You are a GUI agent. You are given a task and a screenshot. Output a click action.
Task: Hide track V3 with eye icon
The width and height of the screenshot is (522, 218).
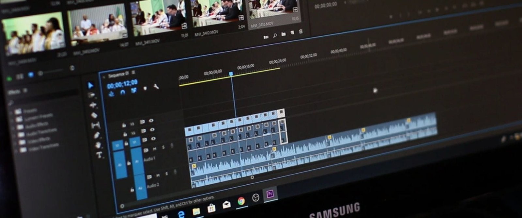tap(151, 121)
